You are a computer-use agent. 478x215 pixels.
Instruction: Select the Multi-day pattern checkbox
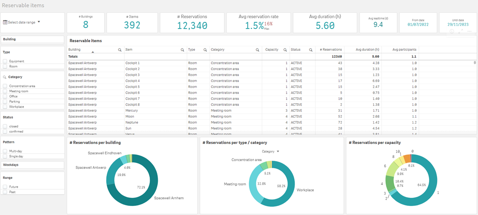5,151
